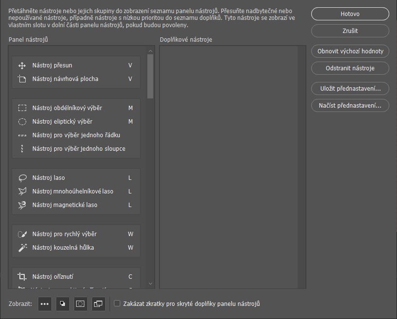Image resolution: width=397 pixels, height=319 pixels.
Task: Select the row text 'Nástroj laso'
Action: [48, 178]
